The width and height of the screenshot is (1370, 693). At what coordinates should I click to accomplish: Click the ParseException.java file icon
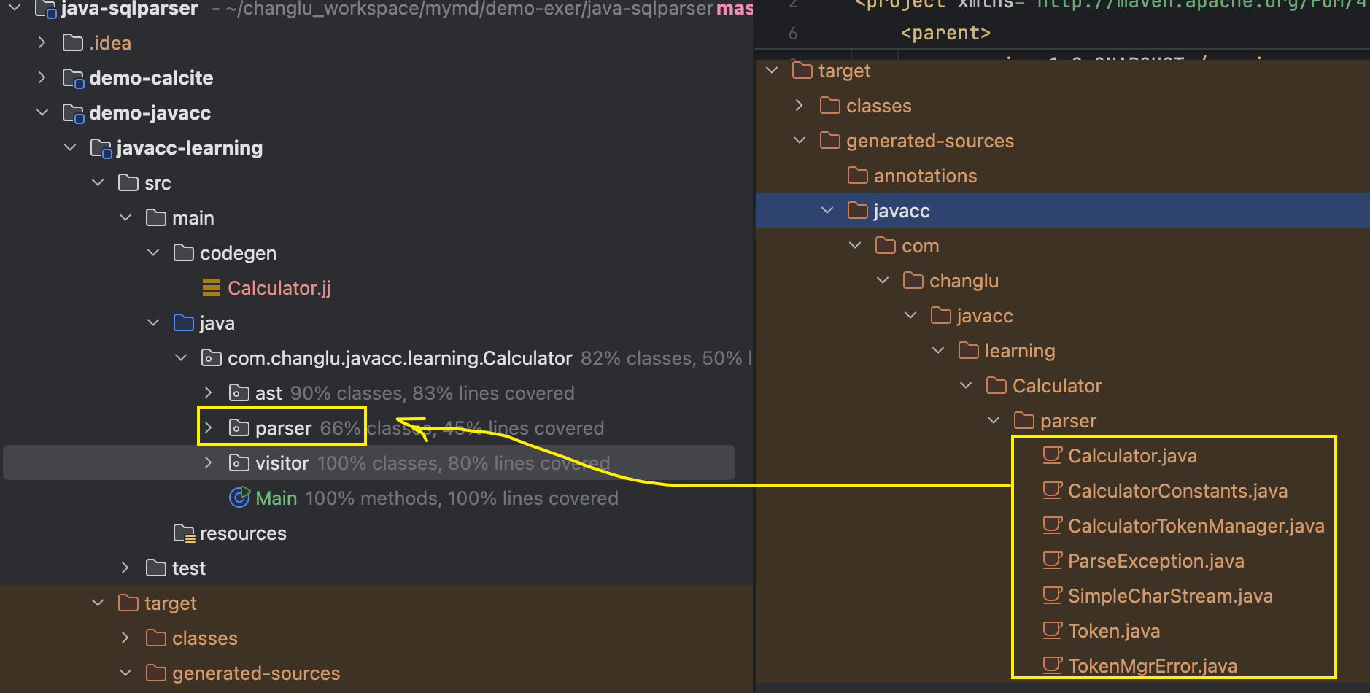point(1052,560)
